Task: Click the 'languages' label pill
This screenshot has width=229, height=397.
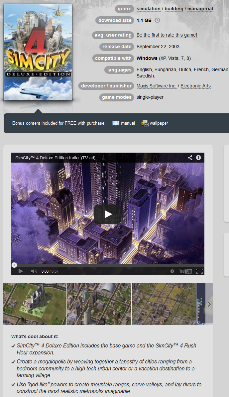Action: pyautogui.click(x=119, y=70)
